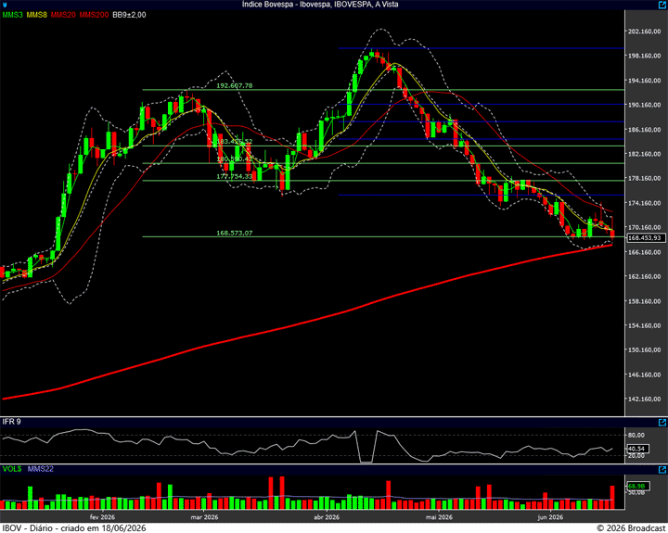Click the 150.160,00 price axis value
The width and height of the screenshot is (668, 533).
pos(644,350)
